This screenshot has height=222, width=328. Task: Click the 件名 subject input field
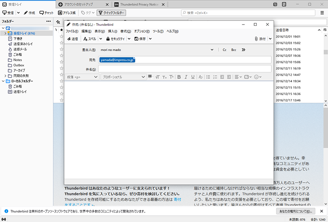point(185,69)
